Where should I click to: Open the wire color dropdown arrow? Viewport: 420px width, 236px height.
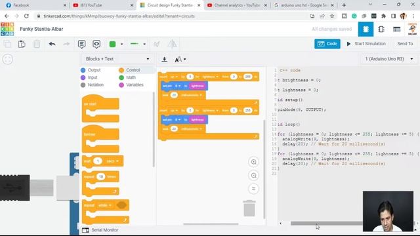pos(121,44)
